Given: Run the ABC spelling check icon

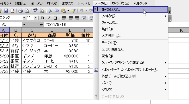Looking at the screenshot, I should [35, 11].
